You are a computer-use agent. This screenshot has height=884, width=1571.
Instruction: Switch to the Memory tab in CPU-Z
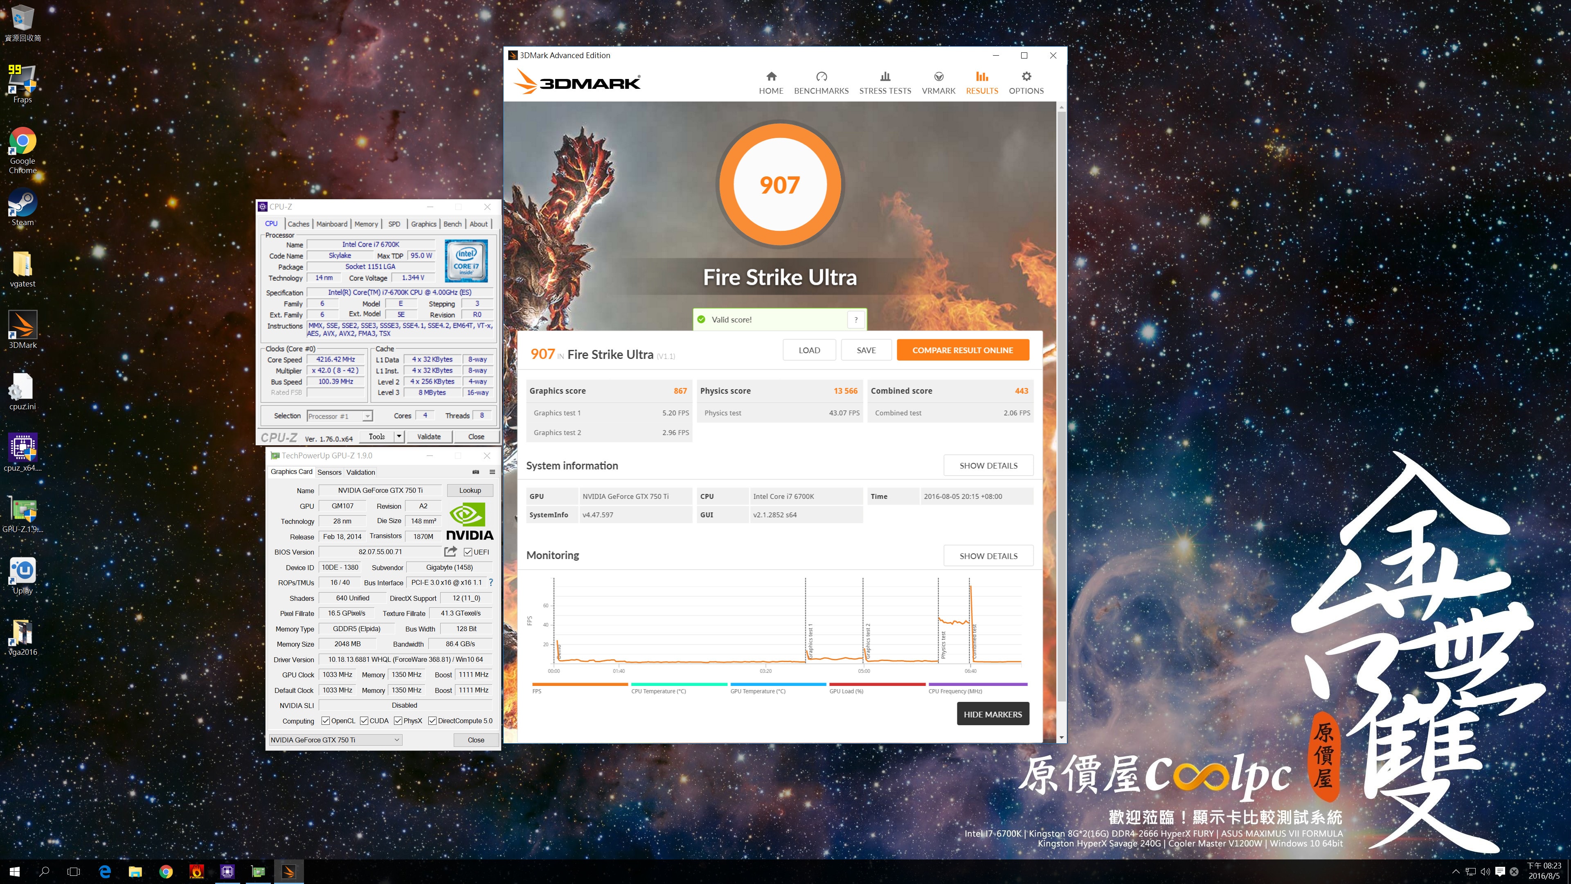(x=366, y=224)
